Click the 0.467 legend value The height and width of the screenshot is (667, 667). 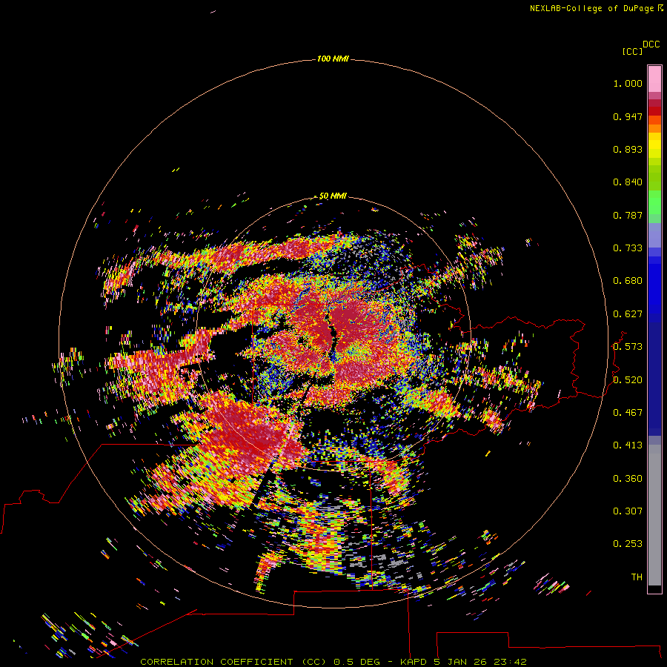pyautogui.click(x=628, y=413)
